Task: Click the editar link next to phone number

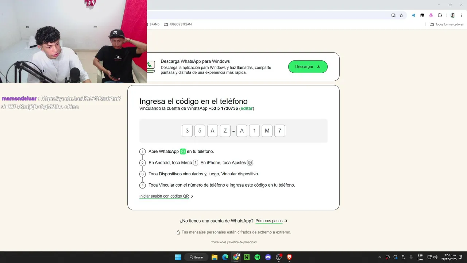Action: pos(247,108)
